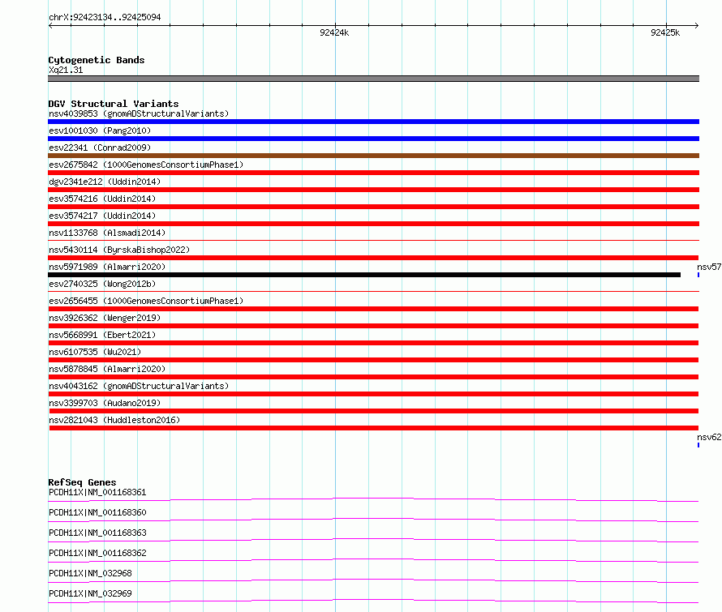Image resolution: width=722 pixels, height=612 pixels.
Task: Click the magenta line for NM_001168362
Action: click(x=373, y=560)
